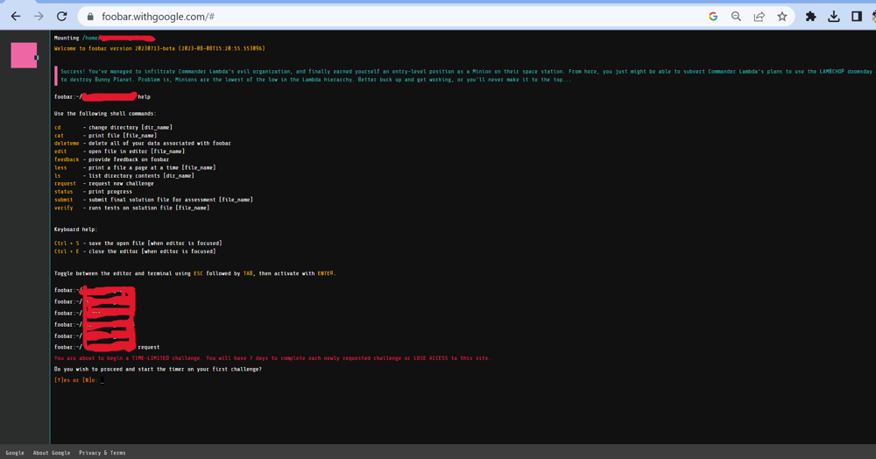Click the 'less' command in help list

click(x=60, y=167)
